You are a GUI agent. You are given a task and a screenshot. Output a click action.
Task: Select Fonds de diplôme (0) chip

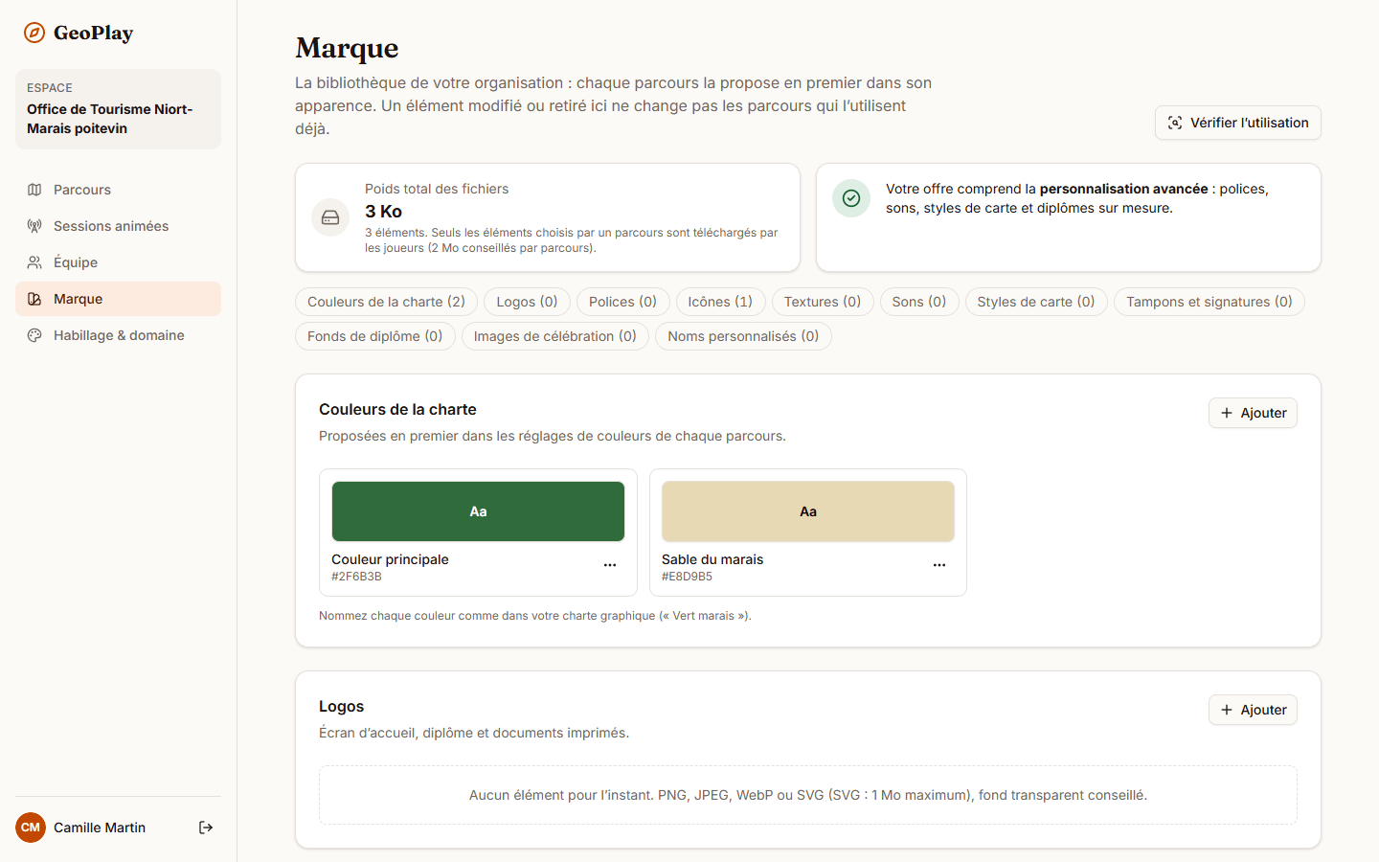coord(375,336)
